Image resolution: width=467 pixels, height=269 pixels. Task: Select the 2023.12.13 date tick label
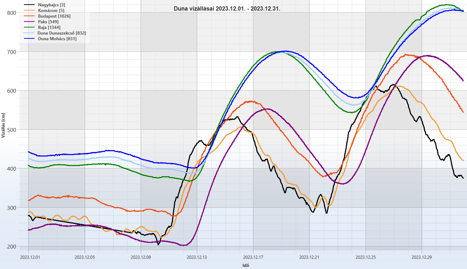coord(197,257)
